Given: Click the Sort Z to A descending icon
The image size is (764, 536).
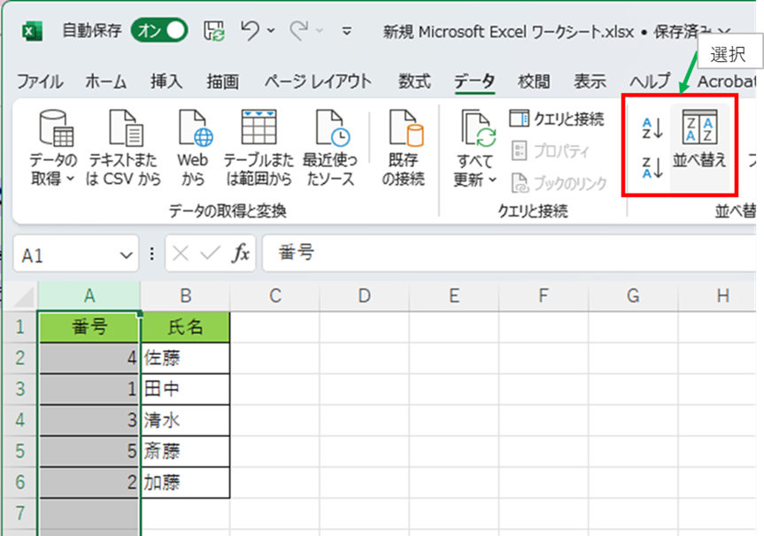Looking at the screenshot, I should coord(652,166).
